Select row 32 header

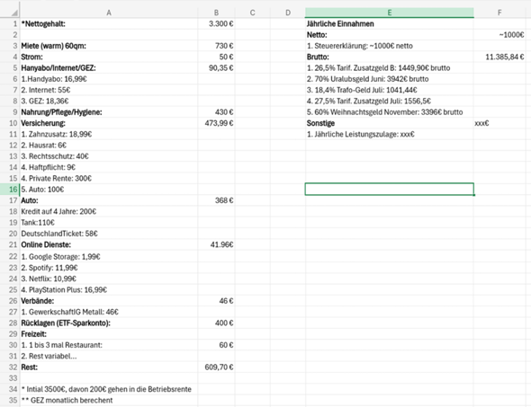[x=10, y=367]
